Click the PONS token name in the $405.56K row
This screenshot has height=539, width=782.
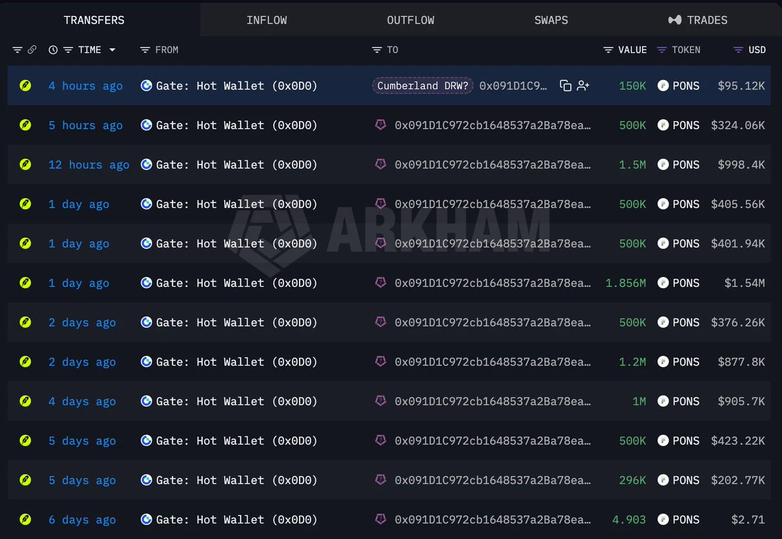(686, 204)
